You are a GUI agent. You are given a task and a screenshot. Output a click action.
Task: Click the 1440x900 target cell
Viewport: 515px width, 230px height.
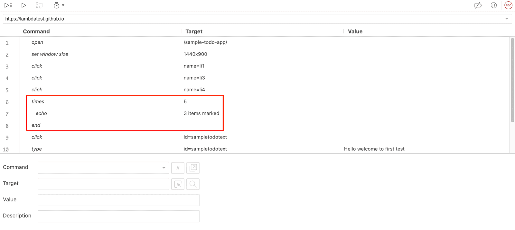coord(195,54)
